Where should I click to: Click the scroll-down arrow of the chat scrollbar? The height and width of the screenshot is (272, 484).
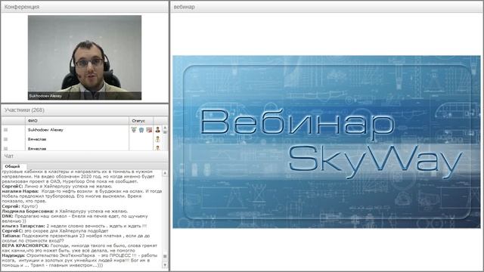click(x=165, y=265)
